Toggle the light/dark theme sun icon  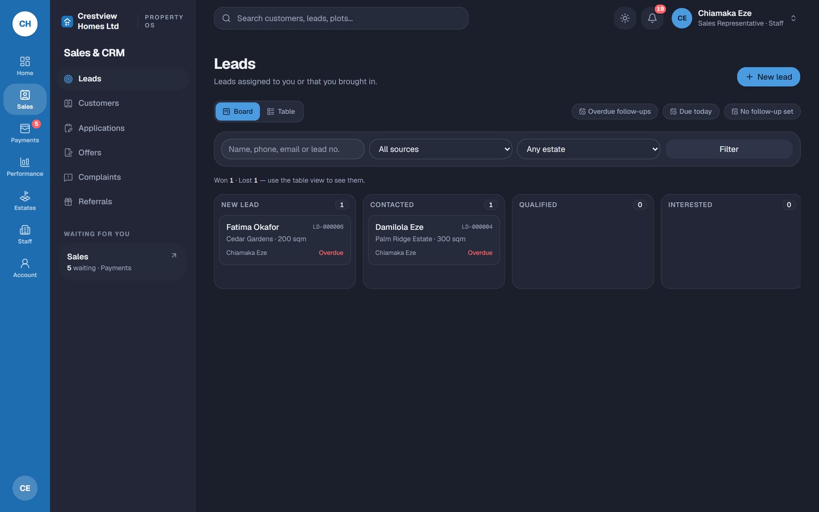tap(624, 18)
